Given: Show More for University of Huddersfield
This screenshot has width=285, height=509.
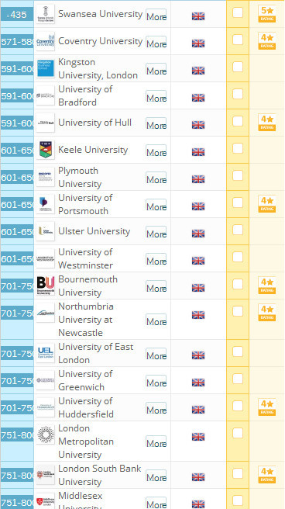Looking at the screenshot, I should click(156, 410).
